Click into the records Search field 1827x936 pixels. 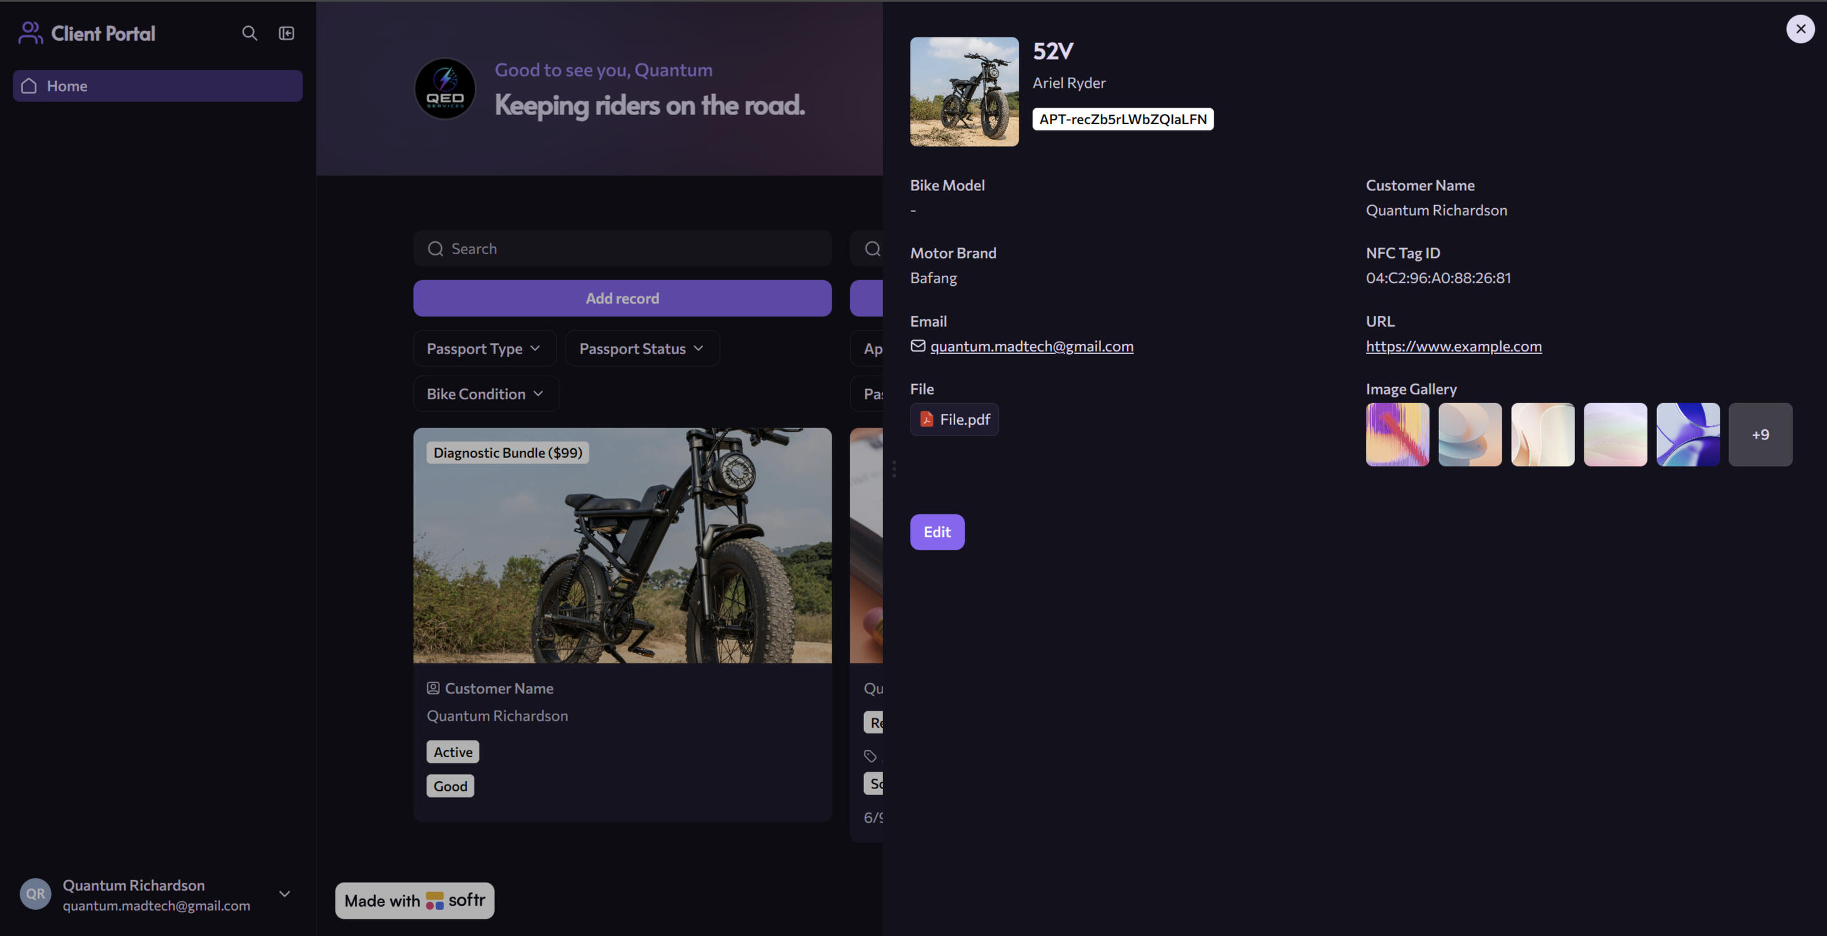(x=622, y=248)
